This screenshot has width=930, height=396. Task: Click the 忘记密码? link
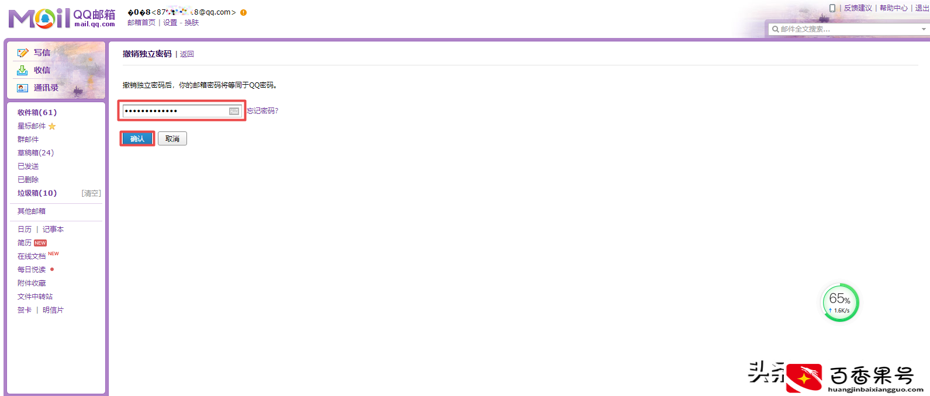coord(262,111)
